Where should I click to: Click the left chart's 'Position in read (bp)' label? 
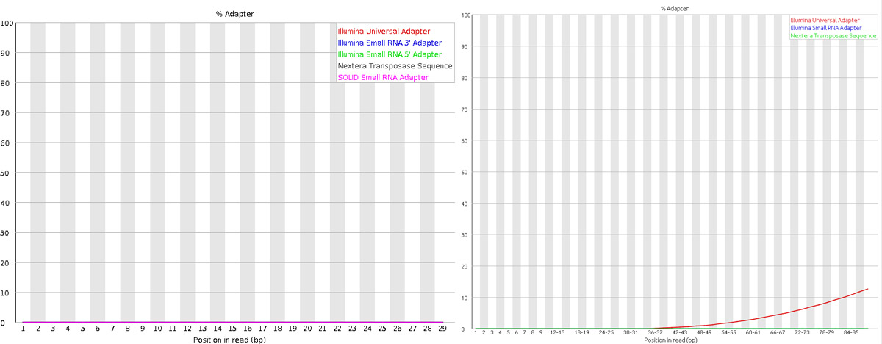[x=232, y=340]
